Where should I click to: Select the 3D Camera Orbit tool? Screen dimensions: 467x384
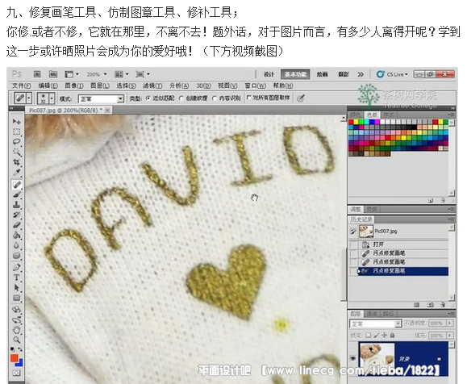[x=16, y=319]
